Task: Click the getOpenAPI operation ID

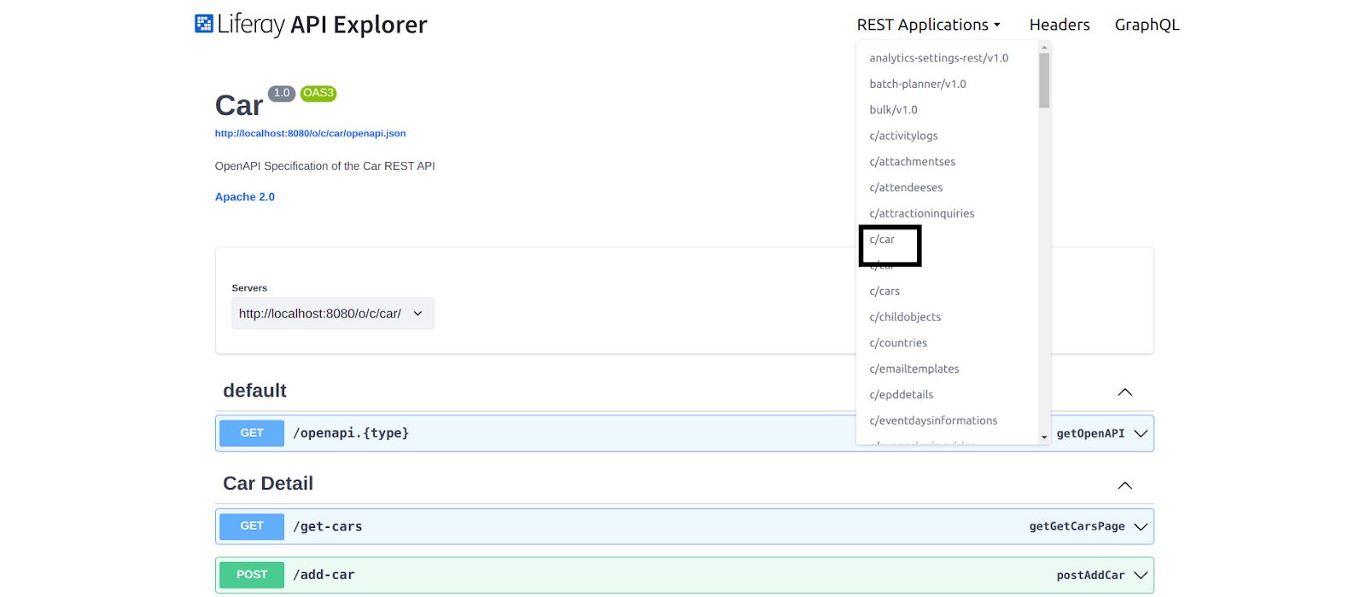Action: pyautogui.click(x=1090, y=433)
